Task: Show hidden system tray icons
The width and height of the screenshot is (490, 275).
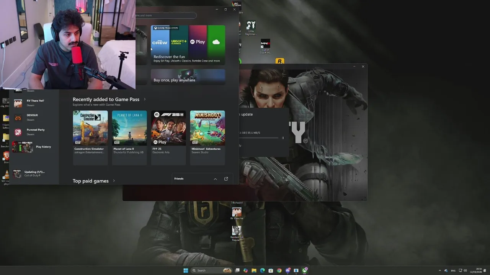Action: (x=439, y=270)
